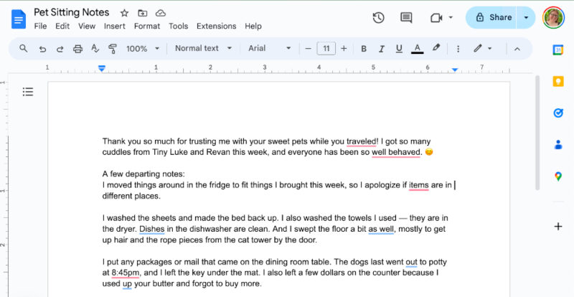Screen dimensions: 574x297
Task: Start a video call with camera icon
Action: point(436,18)
